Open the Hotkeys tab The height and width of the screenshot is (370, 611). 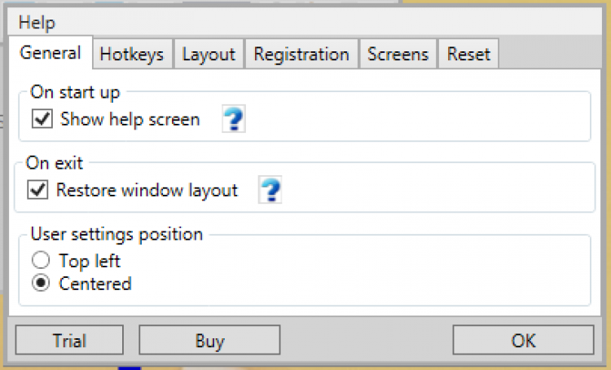tap(131, 55)
